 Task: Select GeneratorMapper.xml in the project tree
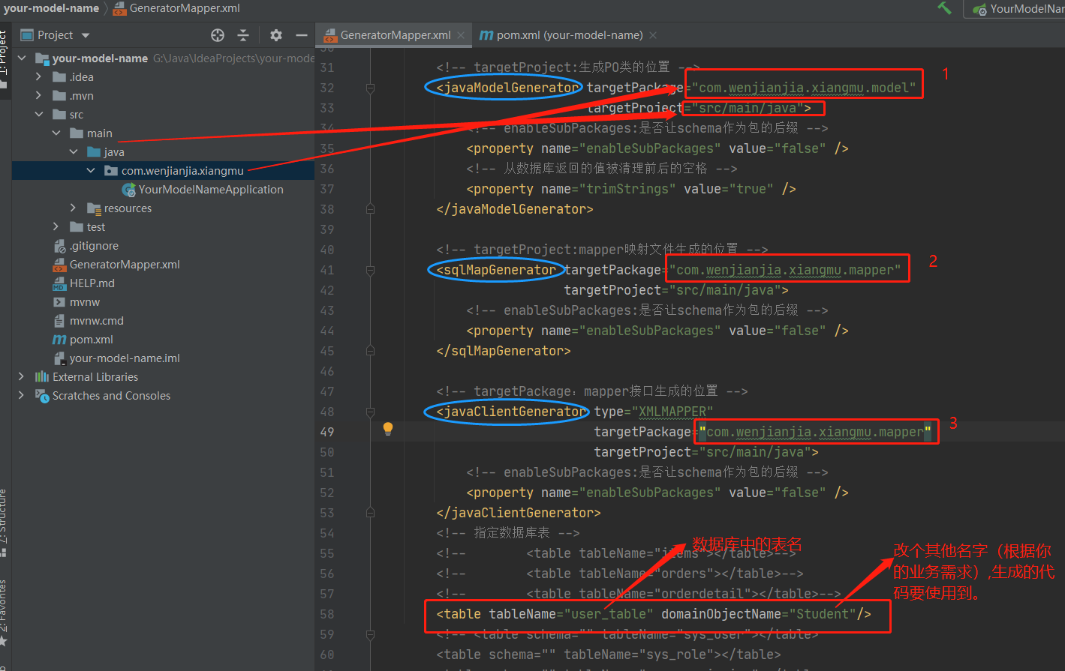coord(125,265)
